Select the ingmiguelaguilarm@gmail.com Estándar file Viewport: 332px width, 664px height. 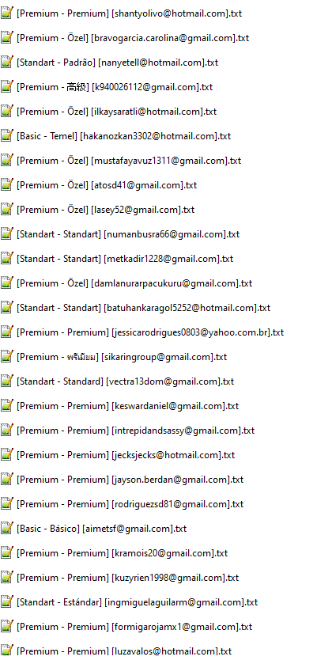pos(137,602)
